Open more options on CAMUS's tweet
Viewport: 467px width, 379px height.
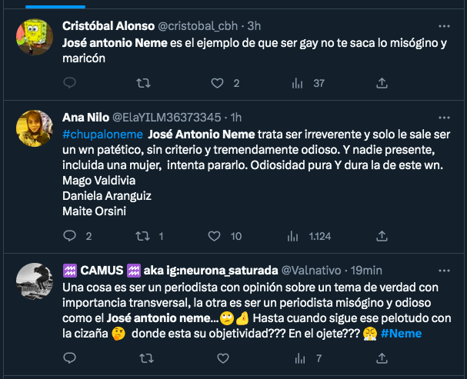444,270
